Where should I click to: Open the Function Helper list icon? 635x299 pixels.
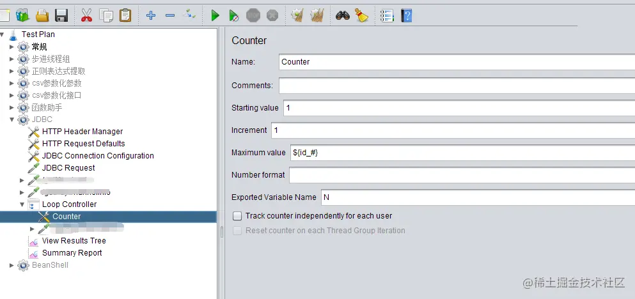click(x=387, y=15)
